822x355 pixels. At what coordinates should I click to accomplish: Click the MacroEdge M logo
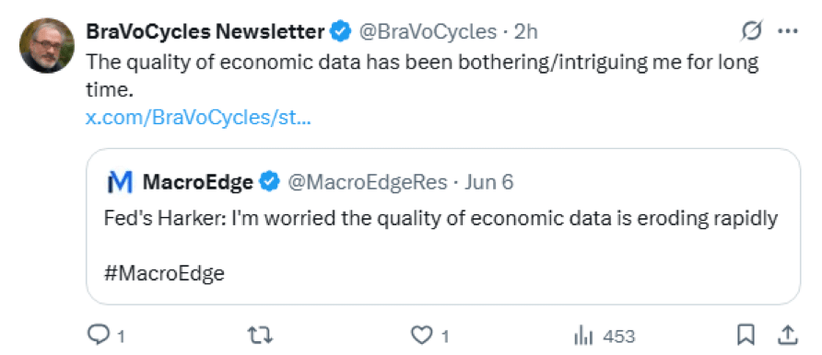(x=120, y=182)
